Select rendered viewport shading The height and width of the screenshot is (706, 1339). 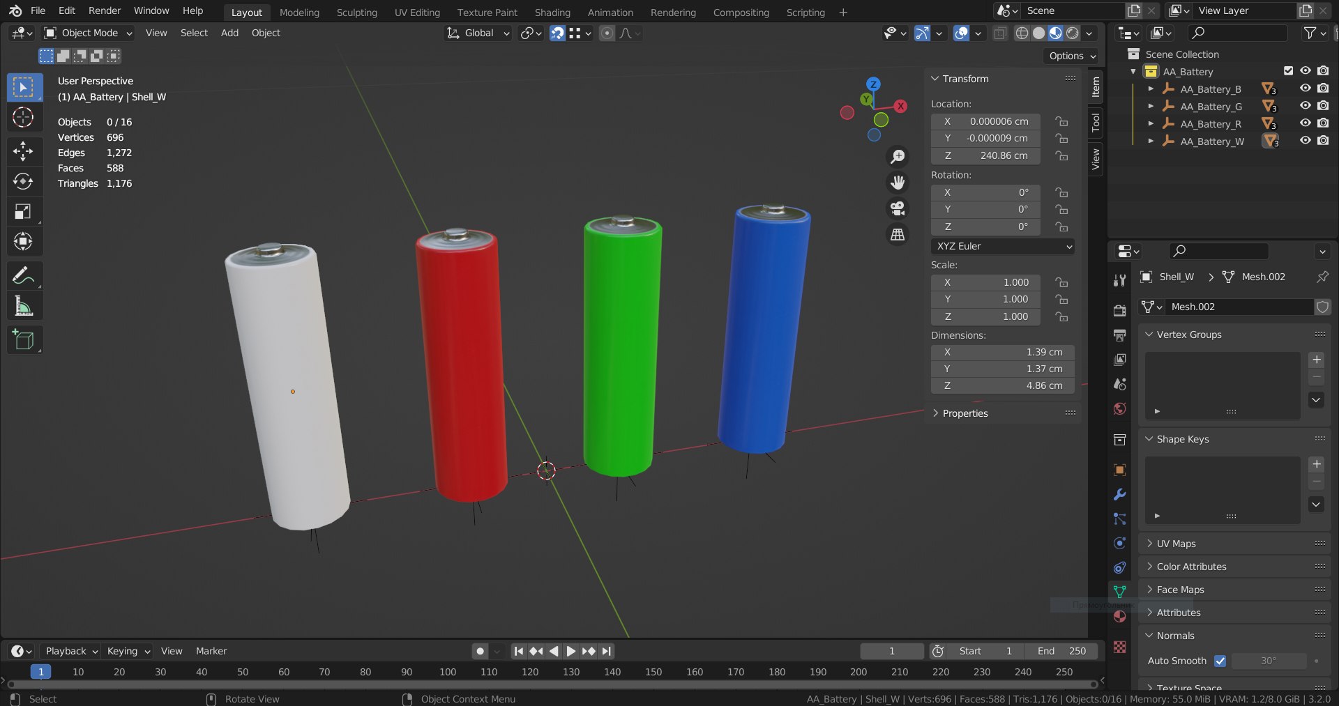click(x=1073, y=33)
